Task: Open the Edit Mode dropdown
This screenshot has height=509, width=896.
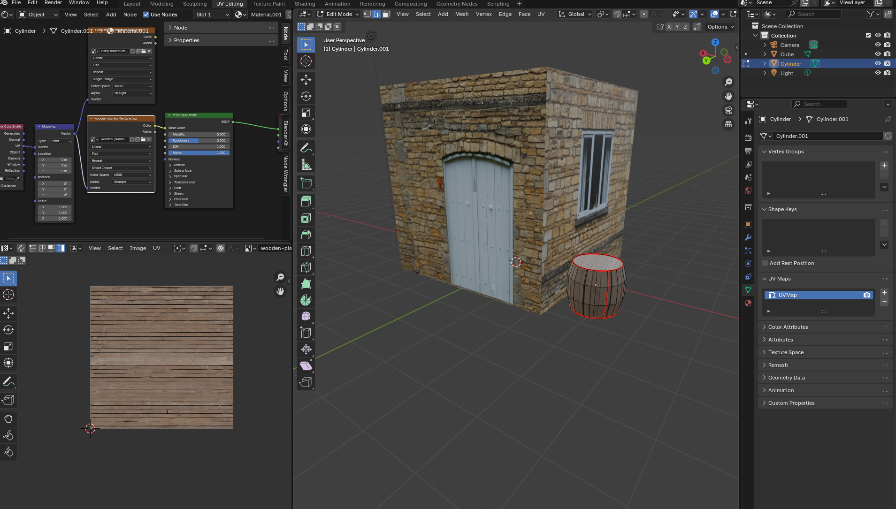Action: [x=338, y=14]
